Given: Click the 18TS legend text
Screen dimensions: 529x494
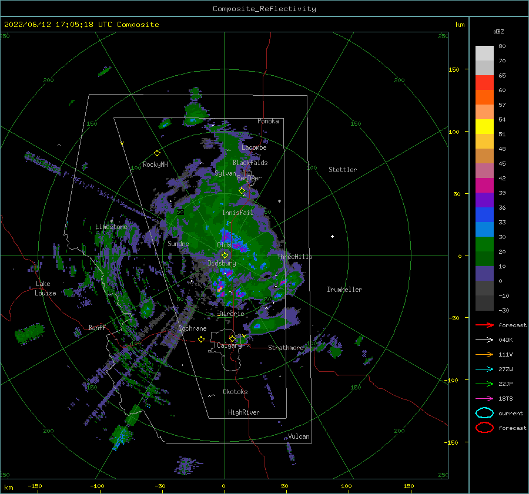Looking at the screenshot, I should pyautogui.click(x=505, y=399).
